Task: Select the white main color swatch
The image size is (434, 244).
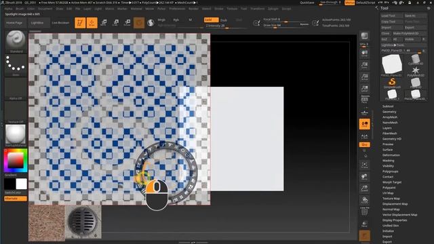Action: pyautogui.click(x=22, y=184)
